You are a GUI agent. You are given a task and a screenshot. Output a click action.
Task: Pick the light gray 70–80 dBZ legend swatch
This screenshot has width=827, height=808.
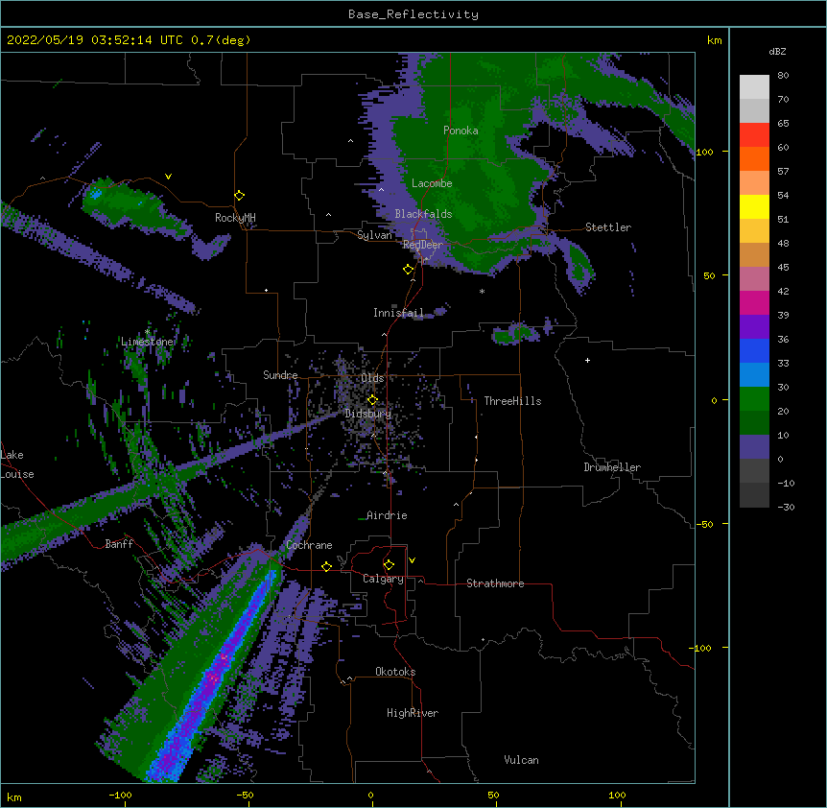(754, 87)
